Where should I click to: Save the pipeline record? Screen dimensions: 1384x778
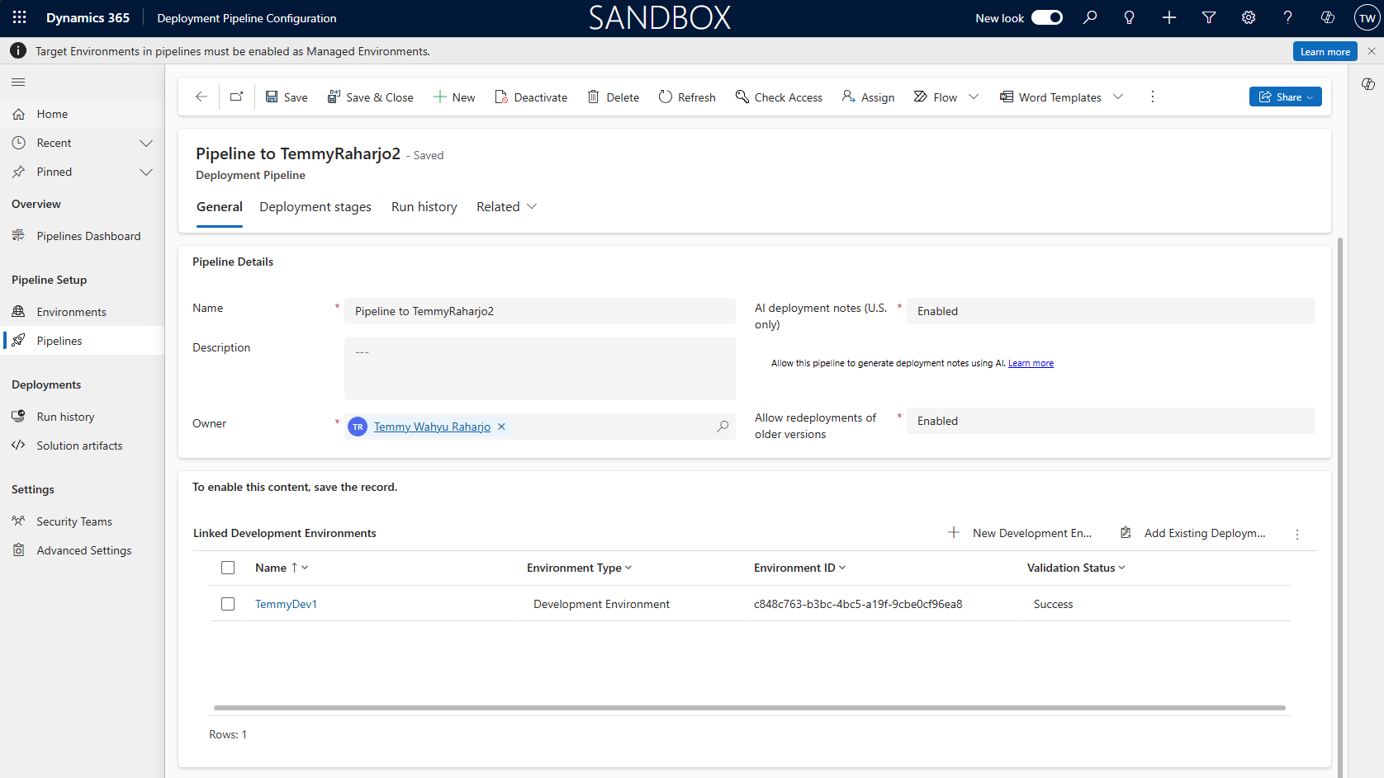point(287,97)
